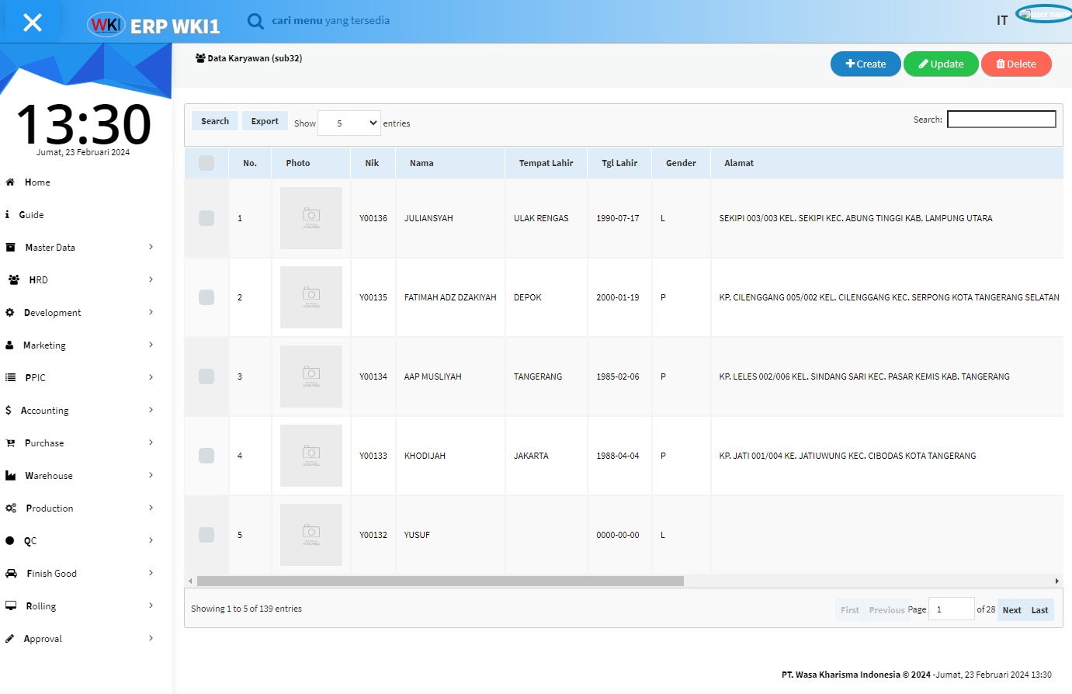
Task: Open the user profile avatar
Action: 1044,15
